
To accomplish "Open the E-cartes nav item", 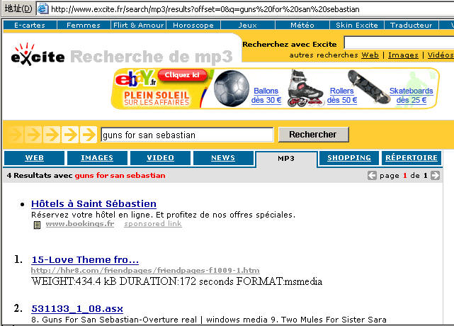I will (30, 26).
